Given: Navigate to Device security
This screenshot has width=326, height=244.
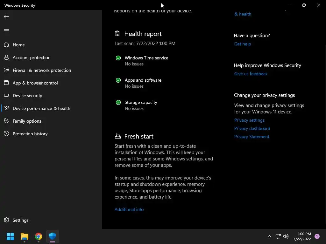Looking at the screenshot, I should pyautogui.click(x=51, y=95).
